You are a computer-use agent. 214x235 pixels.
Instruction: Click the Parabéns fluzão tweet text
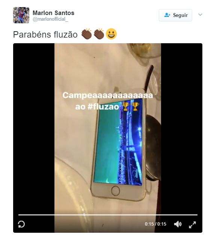point(45,35)
